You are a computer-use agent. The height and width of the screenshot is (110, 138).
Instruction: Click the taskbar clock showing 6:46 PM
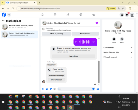[x=126, y=99]
